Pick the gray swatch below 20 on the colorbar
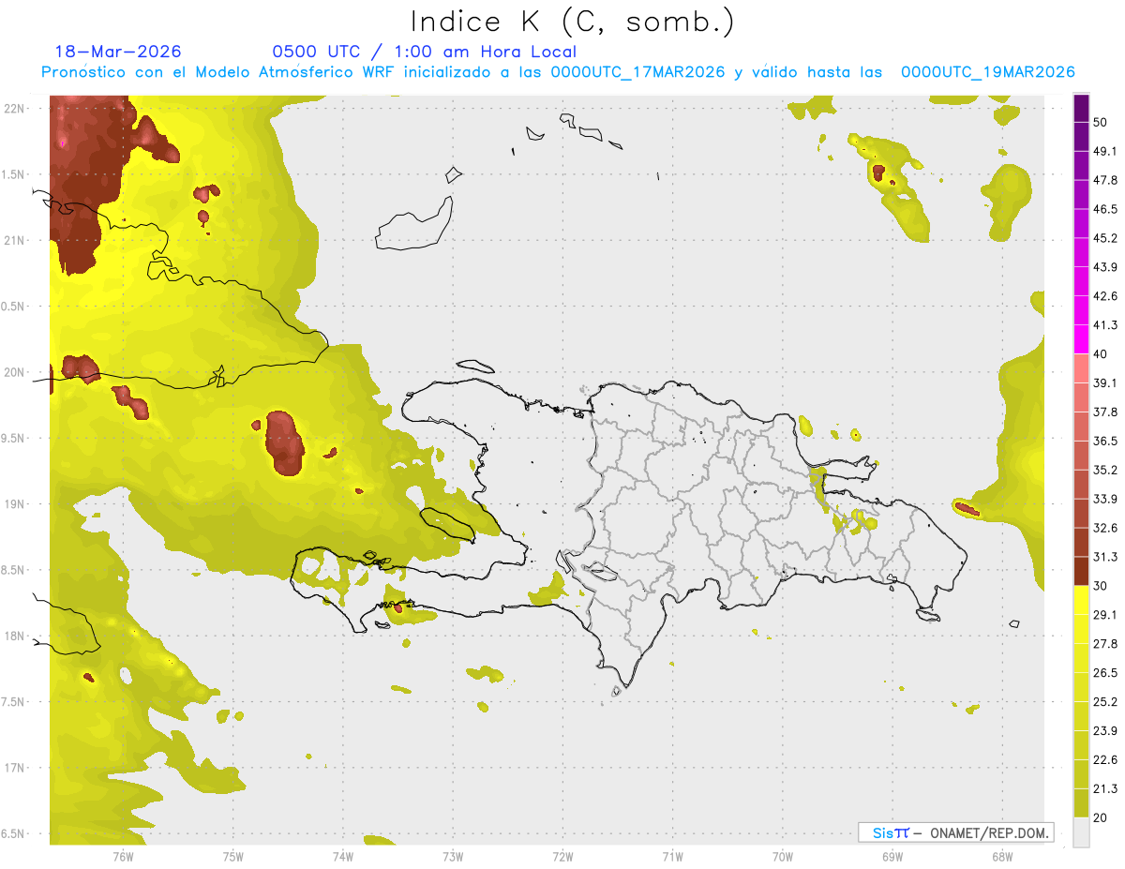The height and width of the screenshot is (869, 1125). [1081, 832]
